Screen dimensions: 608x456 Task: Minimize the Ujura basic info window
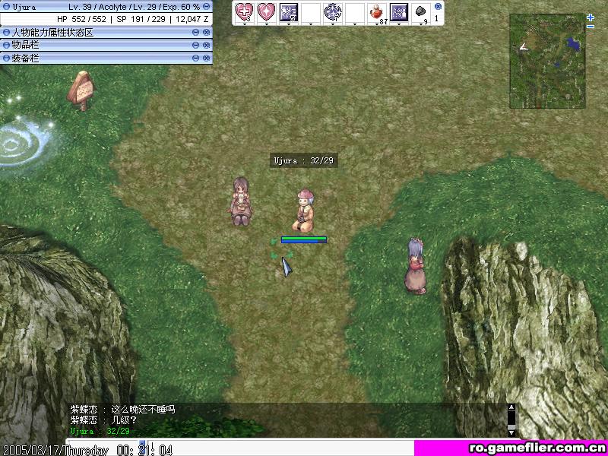(x=207, y=7)
